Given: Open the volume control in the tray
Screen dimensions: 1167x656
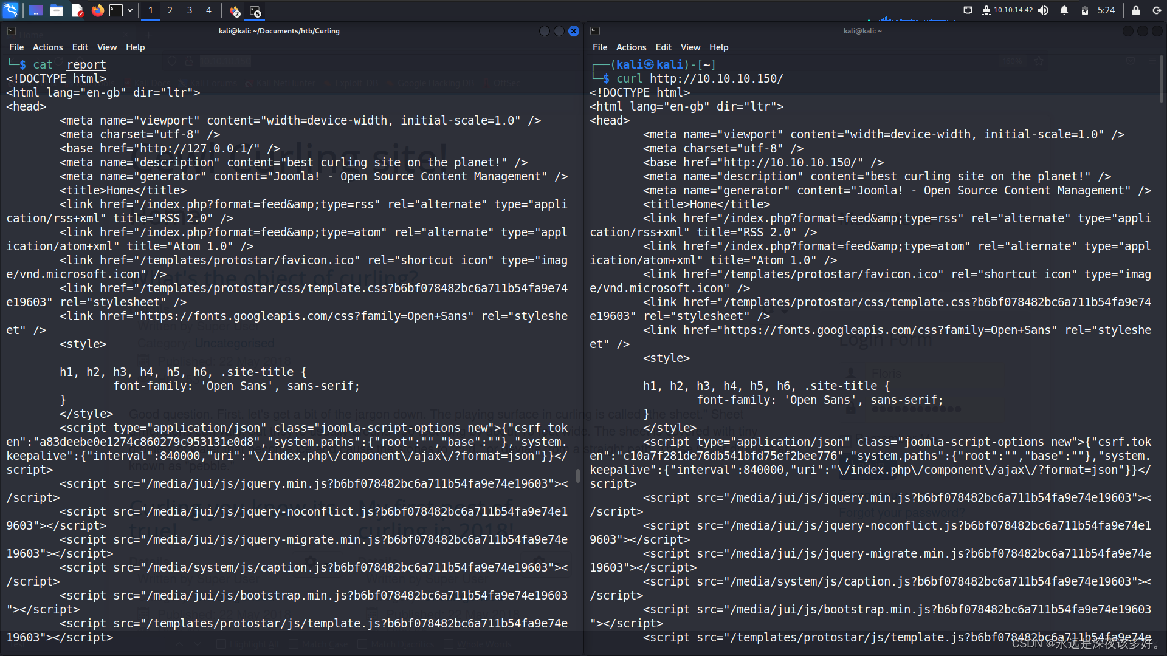Looking at the screenshot, I should click(x=1044, y=10).
